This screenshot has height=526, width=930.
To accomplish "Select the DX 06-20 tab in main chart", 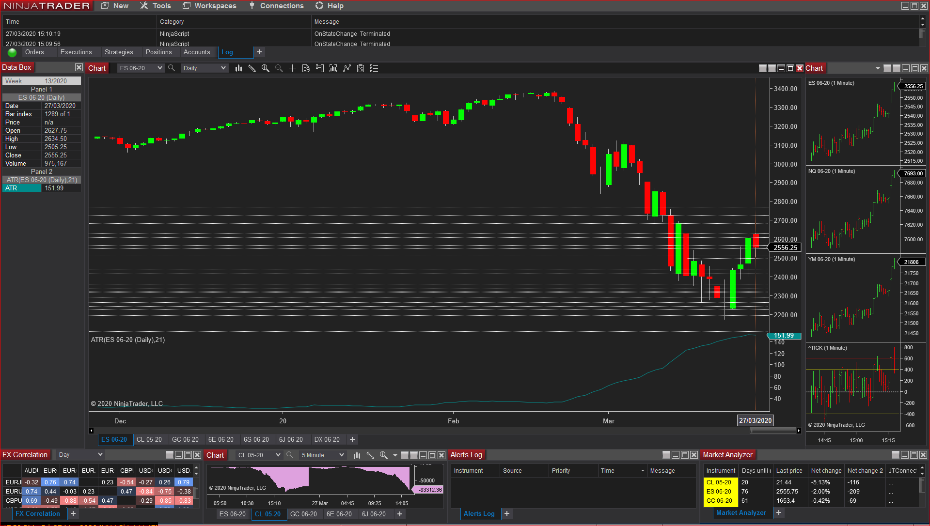I will (327, 440).
